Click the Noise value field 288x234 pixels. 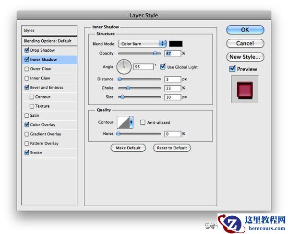[173, 134]
